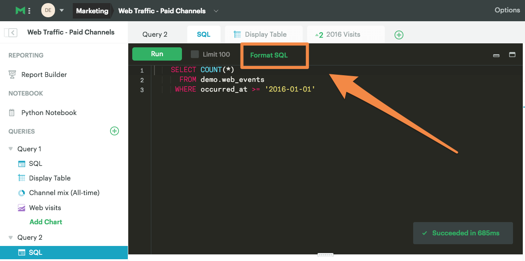This screenshot has height=261, width=525.
Task: Minimize the editor pane with the bar icon
Action: 496,55
